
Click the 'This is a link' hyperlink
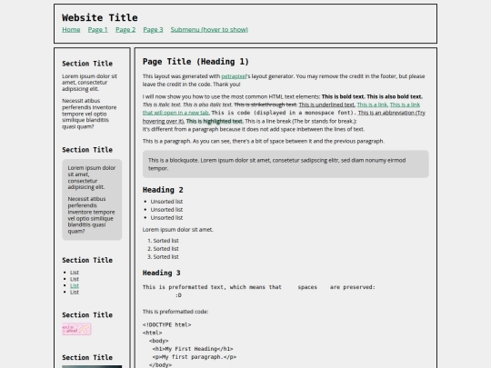[372, 104]
